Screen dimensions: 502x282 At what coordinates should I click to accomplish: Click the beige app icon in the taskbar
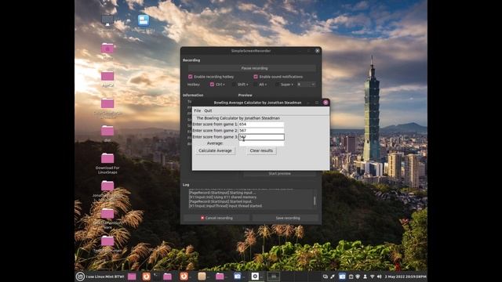202,277
